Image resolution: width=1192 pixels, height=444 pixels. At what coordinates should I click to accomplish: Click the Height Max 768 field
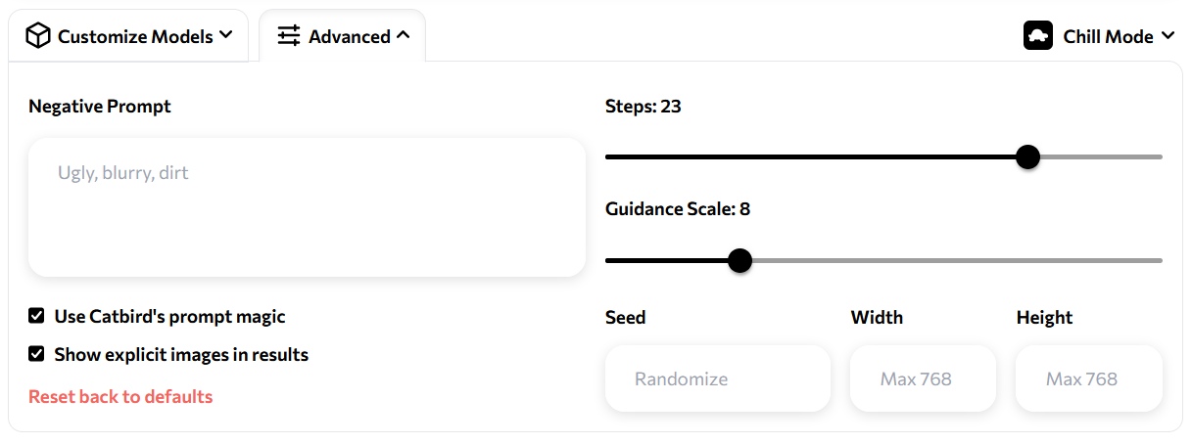1089,378
